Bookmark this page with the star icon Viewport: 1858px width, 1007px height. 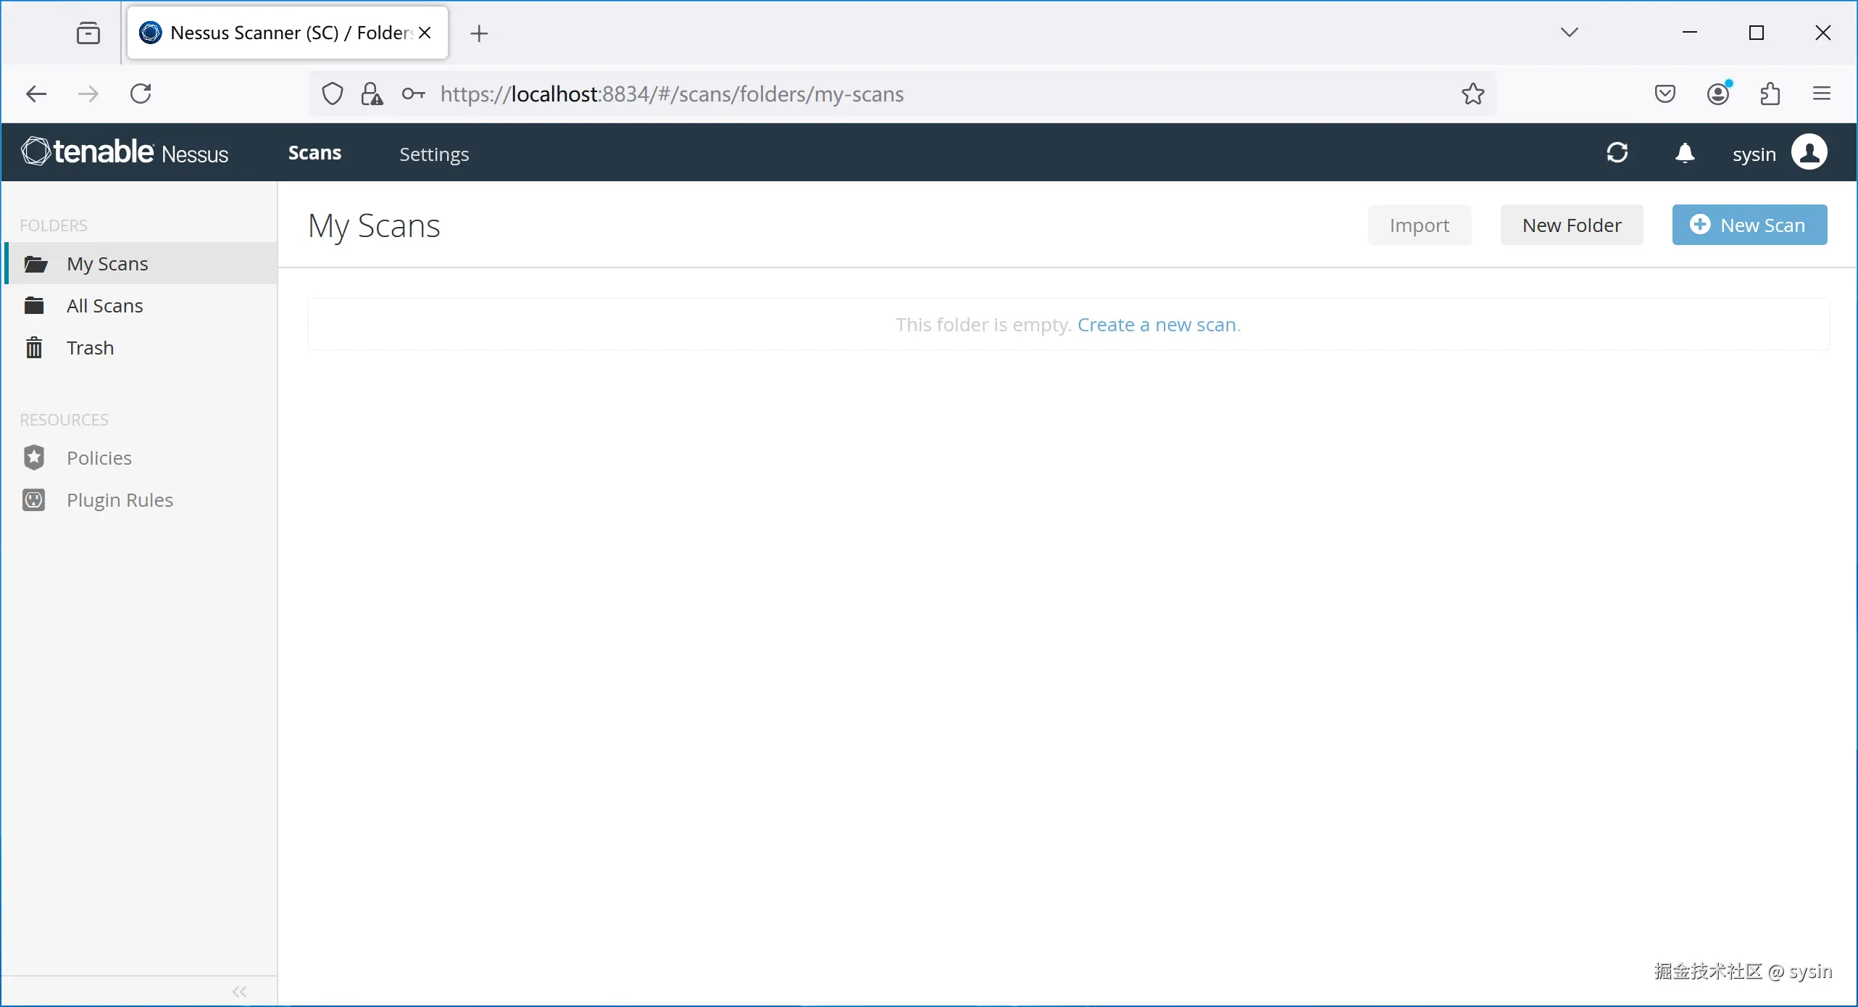1472,94
